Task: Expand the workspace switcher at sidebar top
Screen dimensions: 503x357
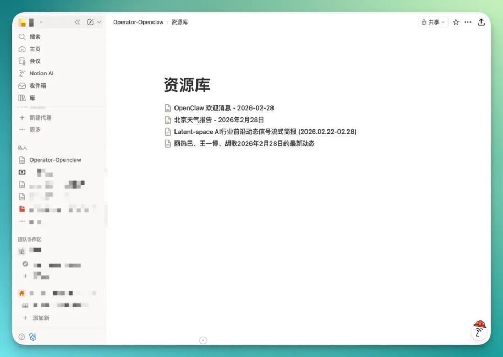Action: pos(32,22)
